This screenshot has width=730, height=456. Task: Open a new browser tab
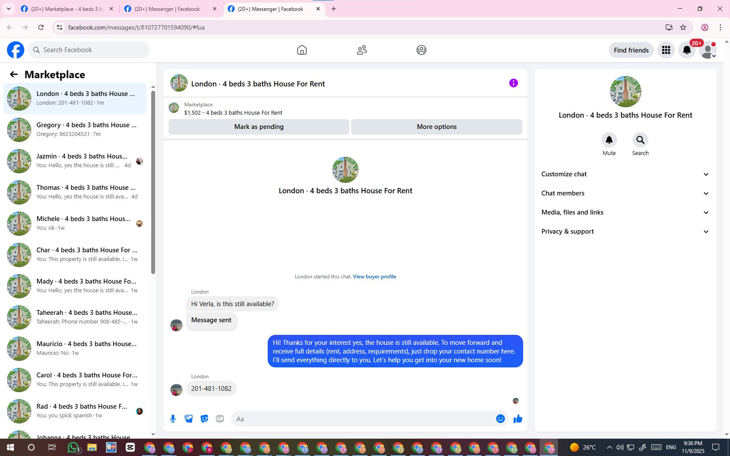[x=334, y=9]
